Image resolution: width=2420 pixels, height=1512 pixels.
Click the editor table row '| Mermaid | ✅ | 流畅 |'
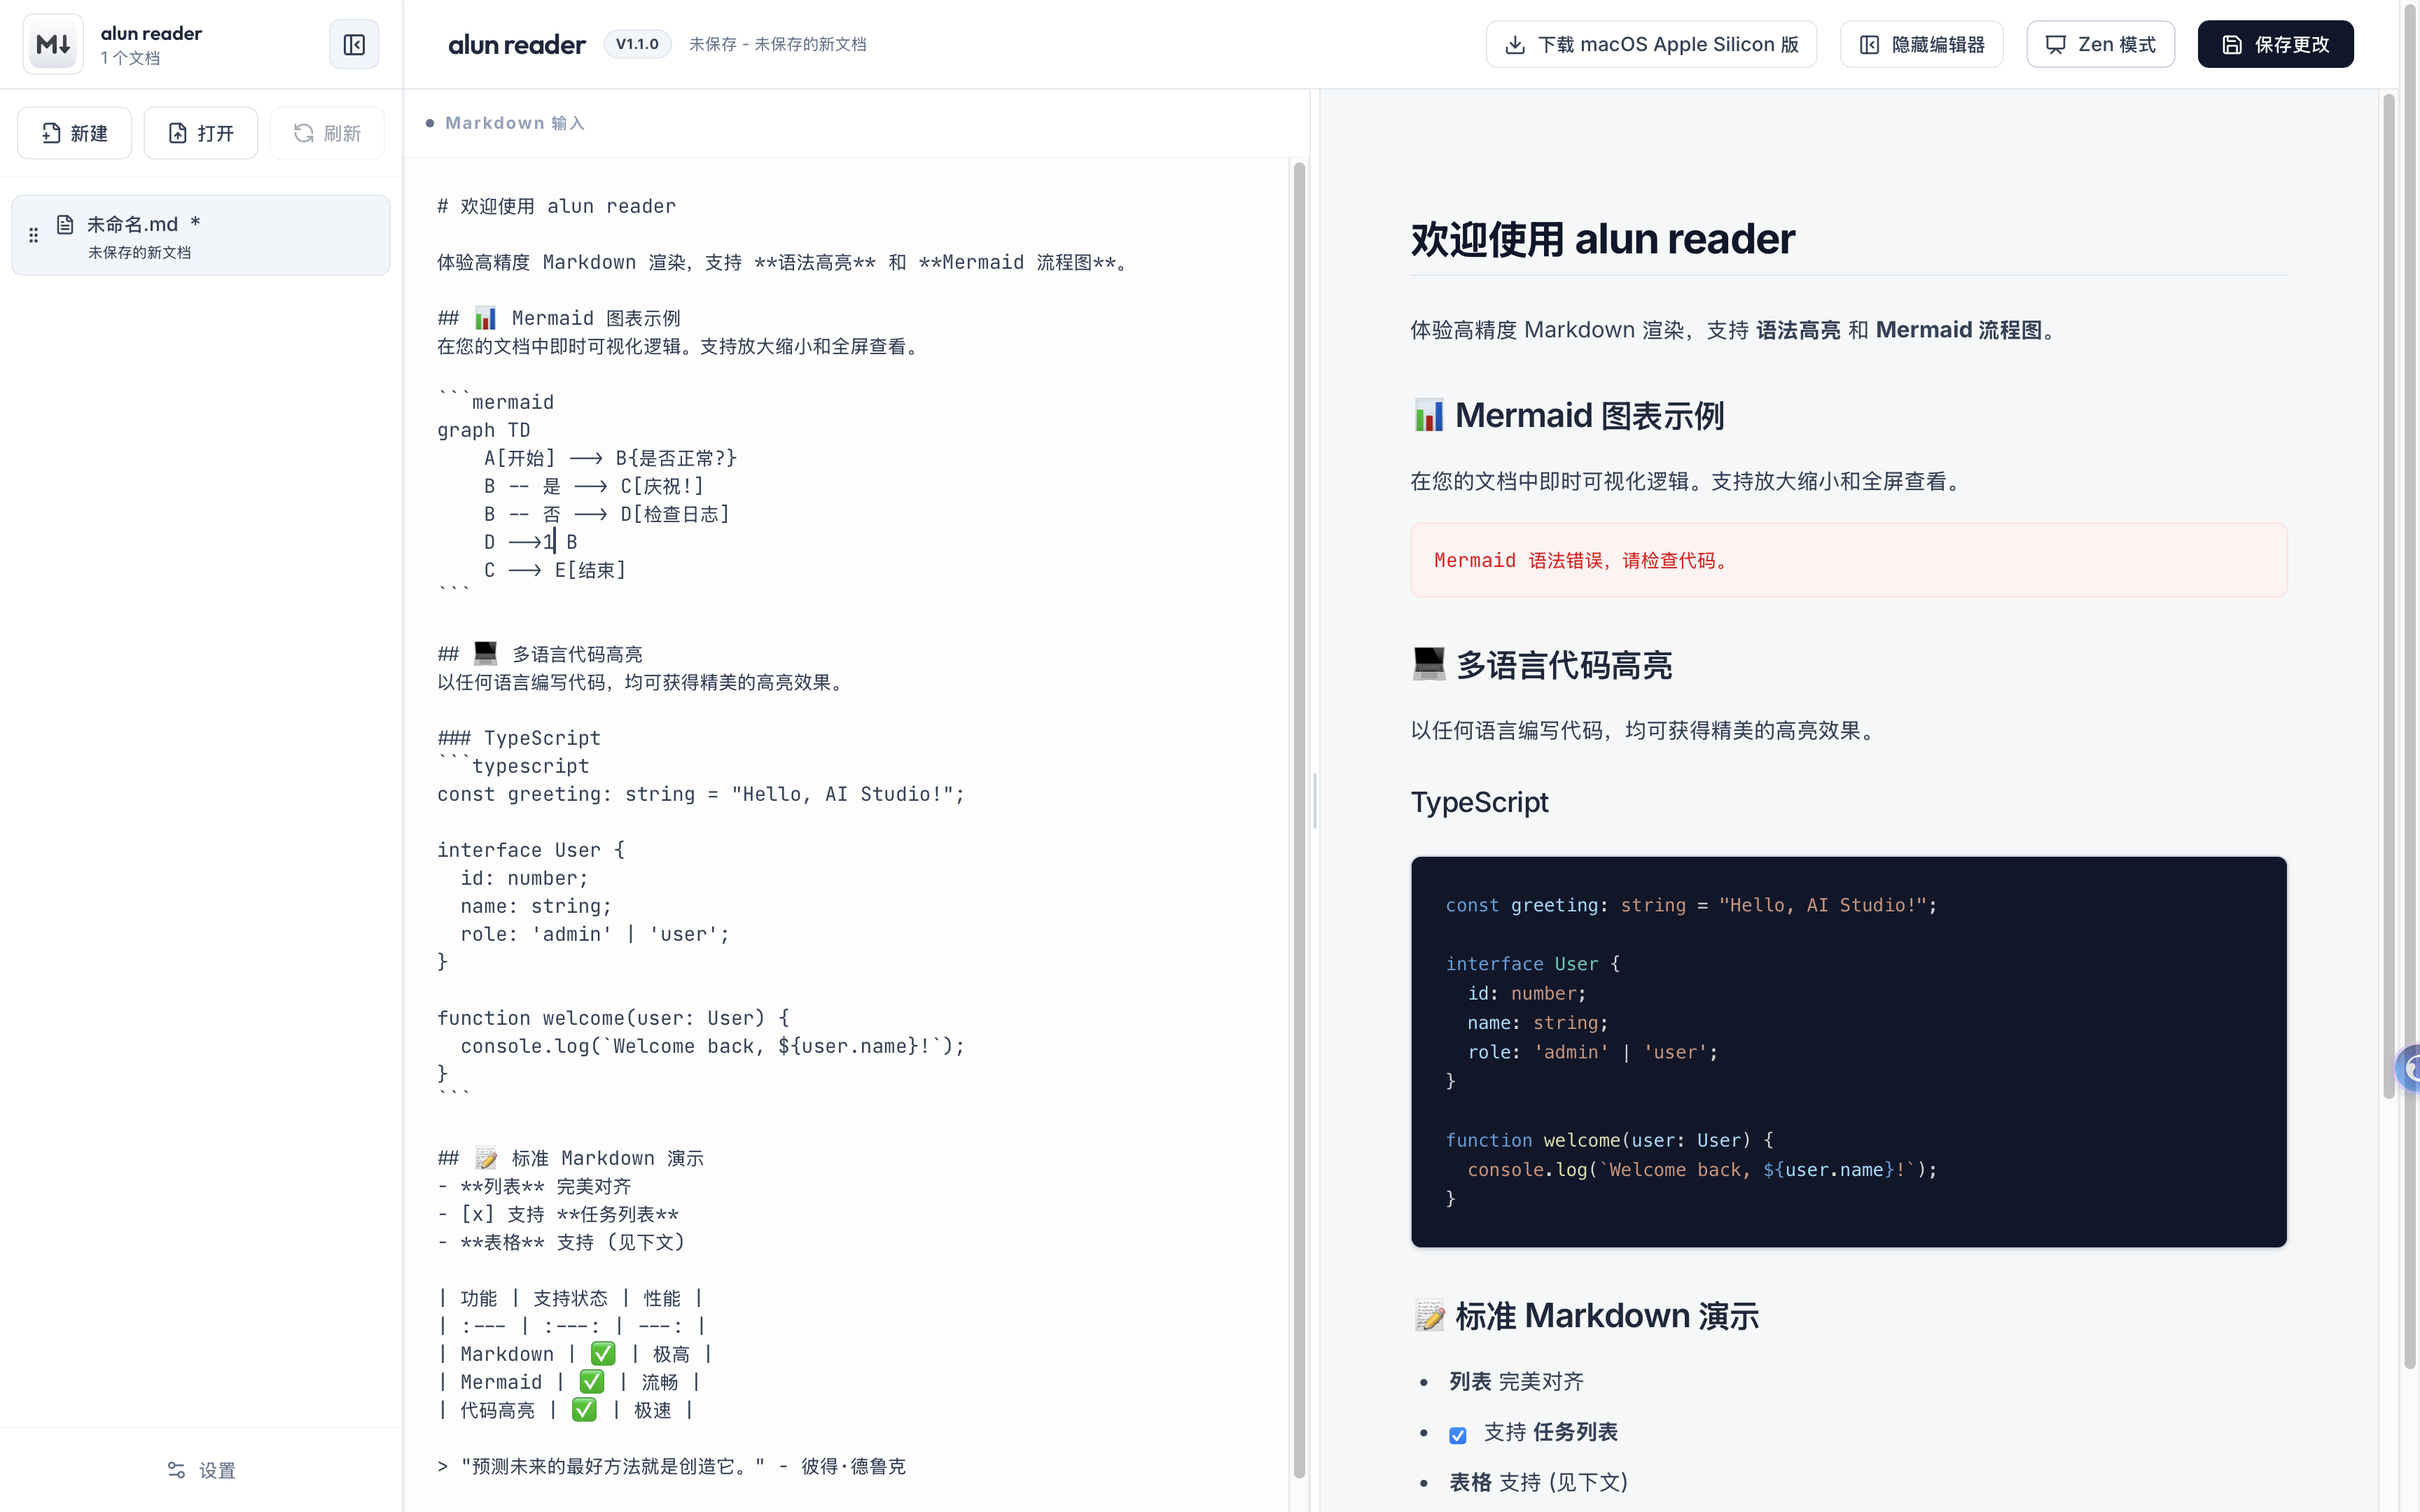click(x=569, y=1382)
